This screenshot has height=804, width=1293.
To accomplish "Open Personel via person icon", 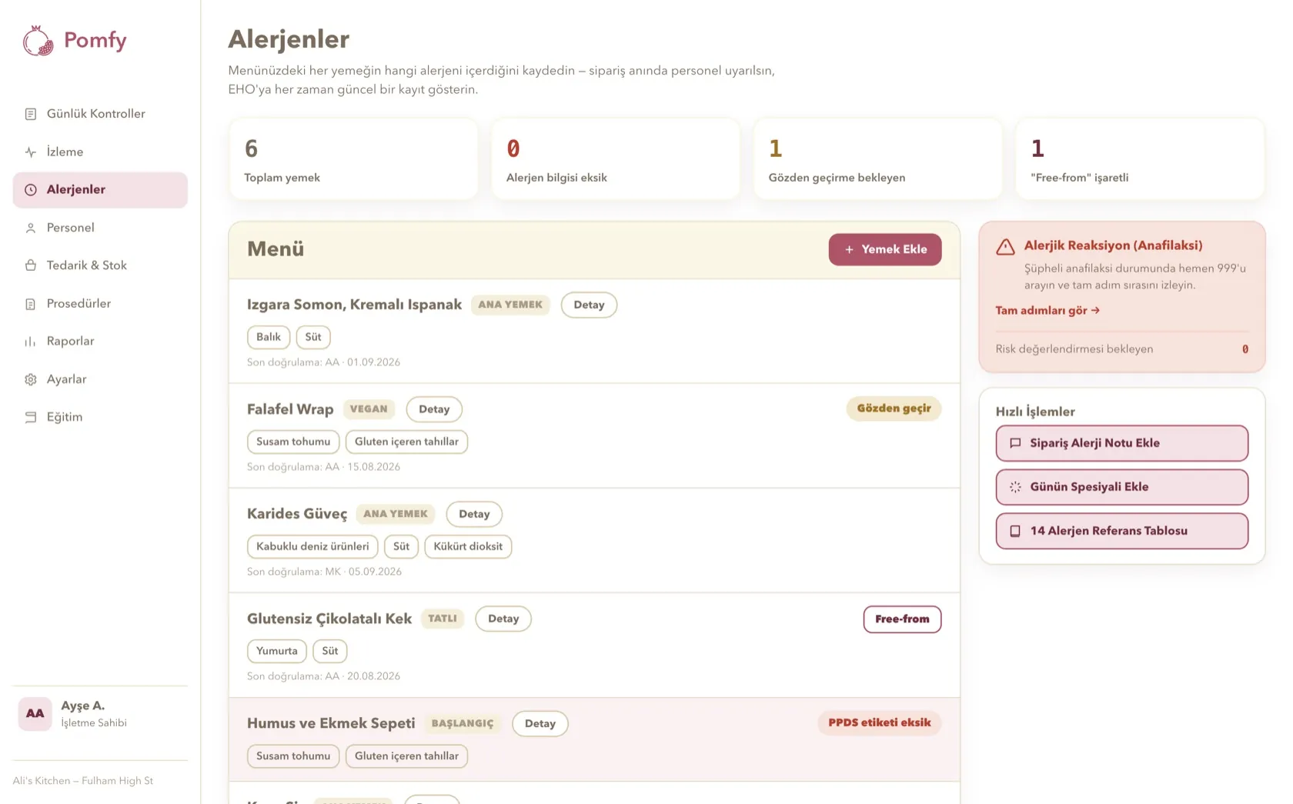I will [31, 228].
